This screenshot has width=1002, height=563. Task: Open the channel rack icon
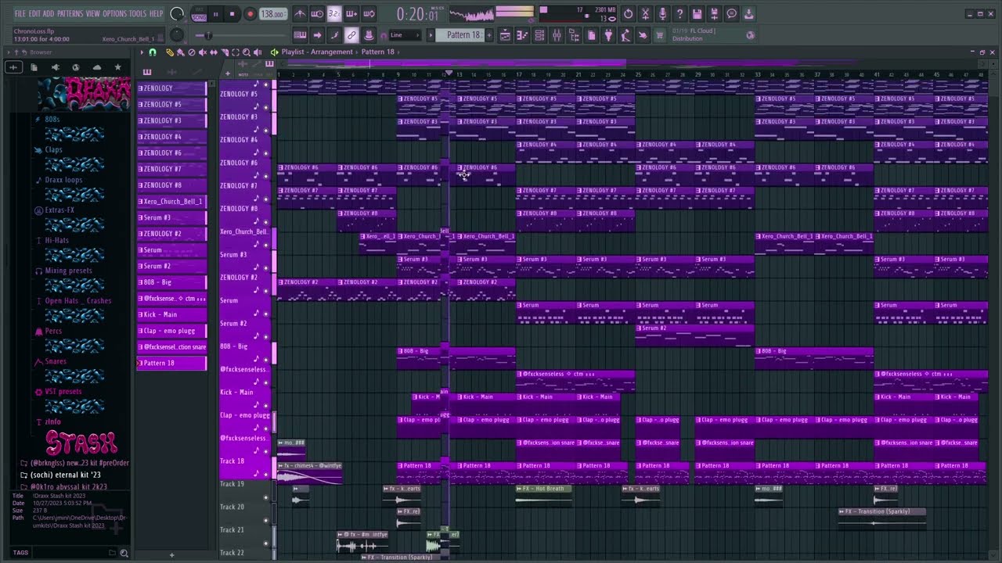click(x=539, y=35)
